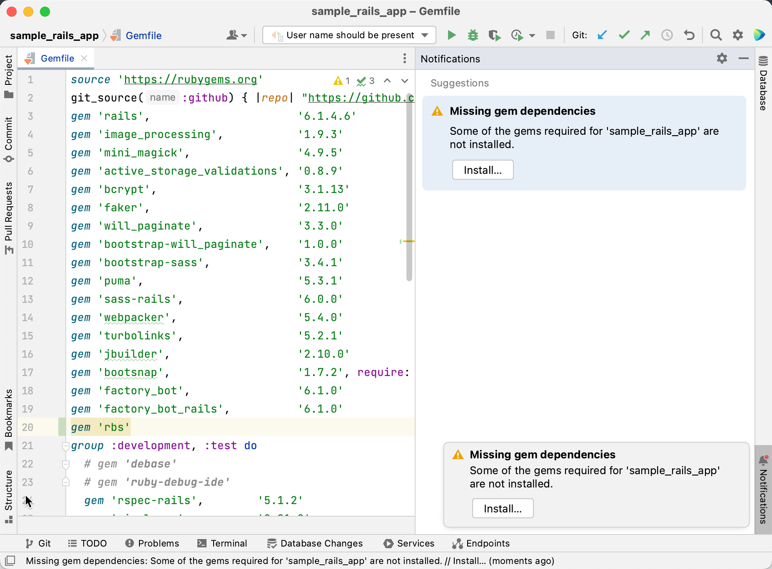The image size is (772, 569).
Task: Click Git Update Project arrow
Action: pyautogui.click(x=602, y=35)
